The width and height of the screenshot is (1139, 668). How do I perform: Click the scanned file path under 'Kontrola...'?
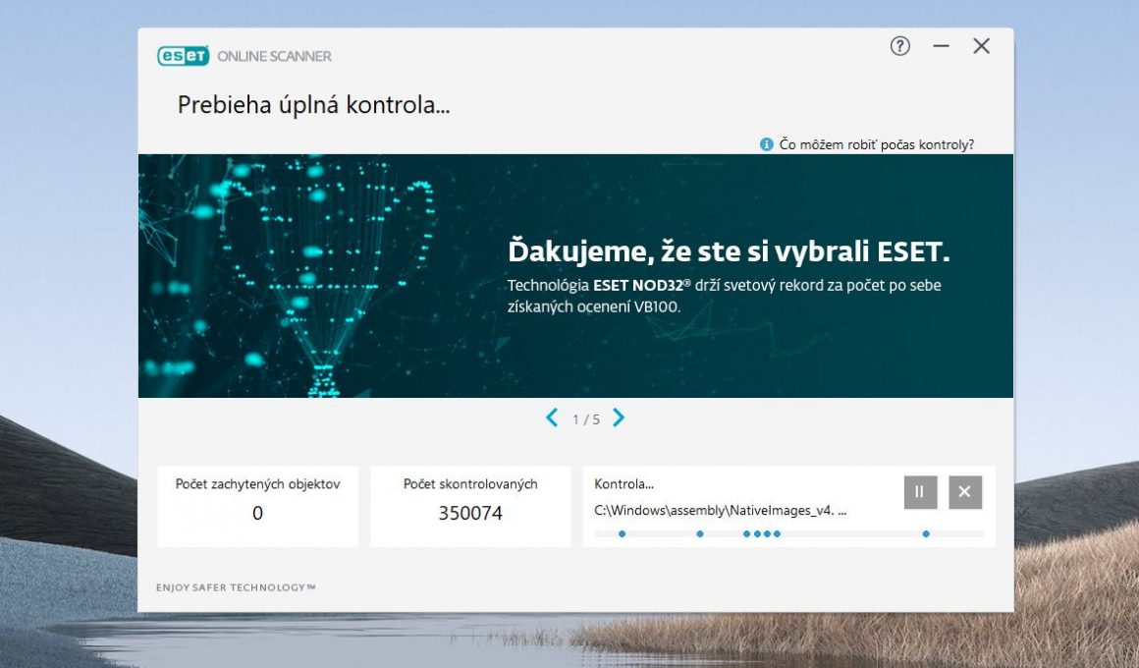pyautogui.click(x=719, y=511)
